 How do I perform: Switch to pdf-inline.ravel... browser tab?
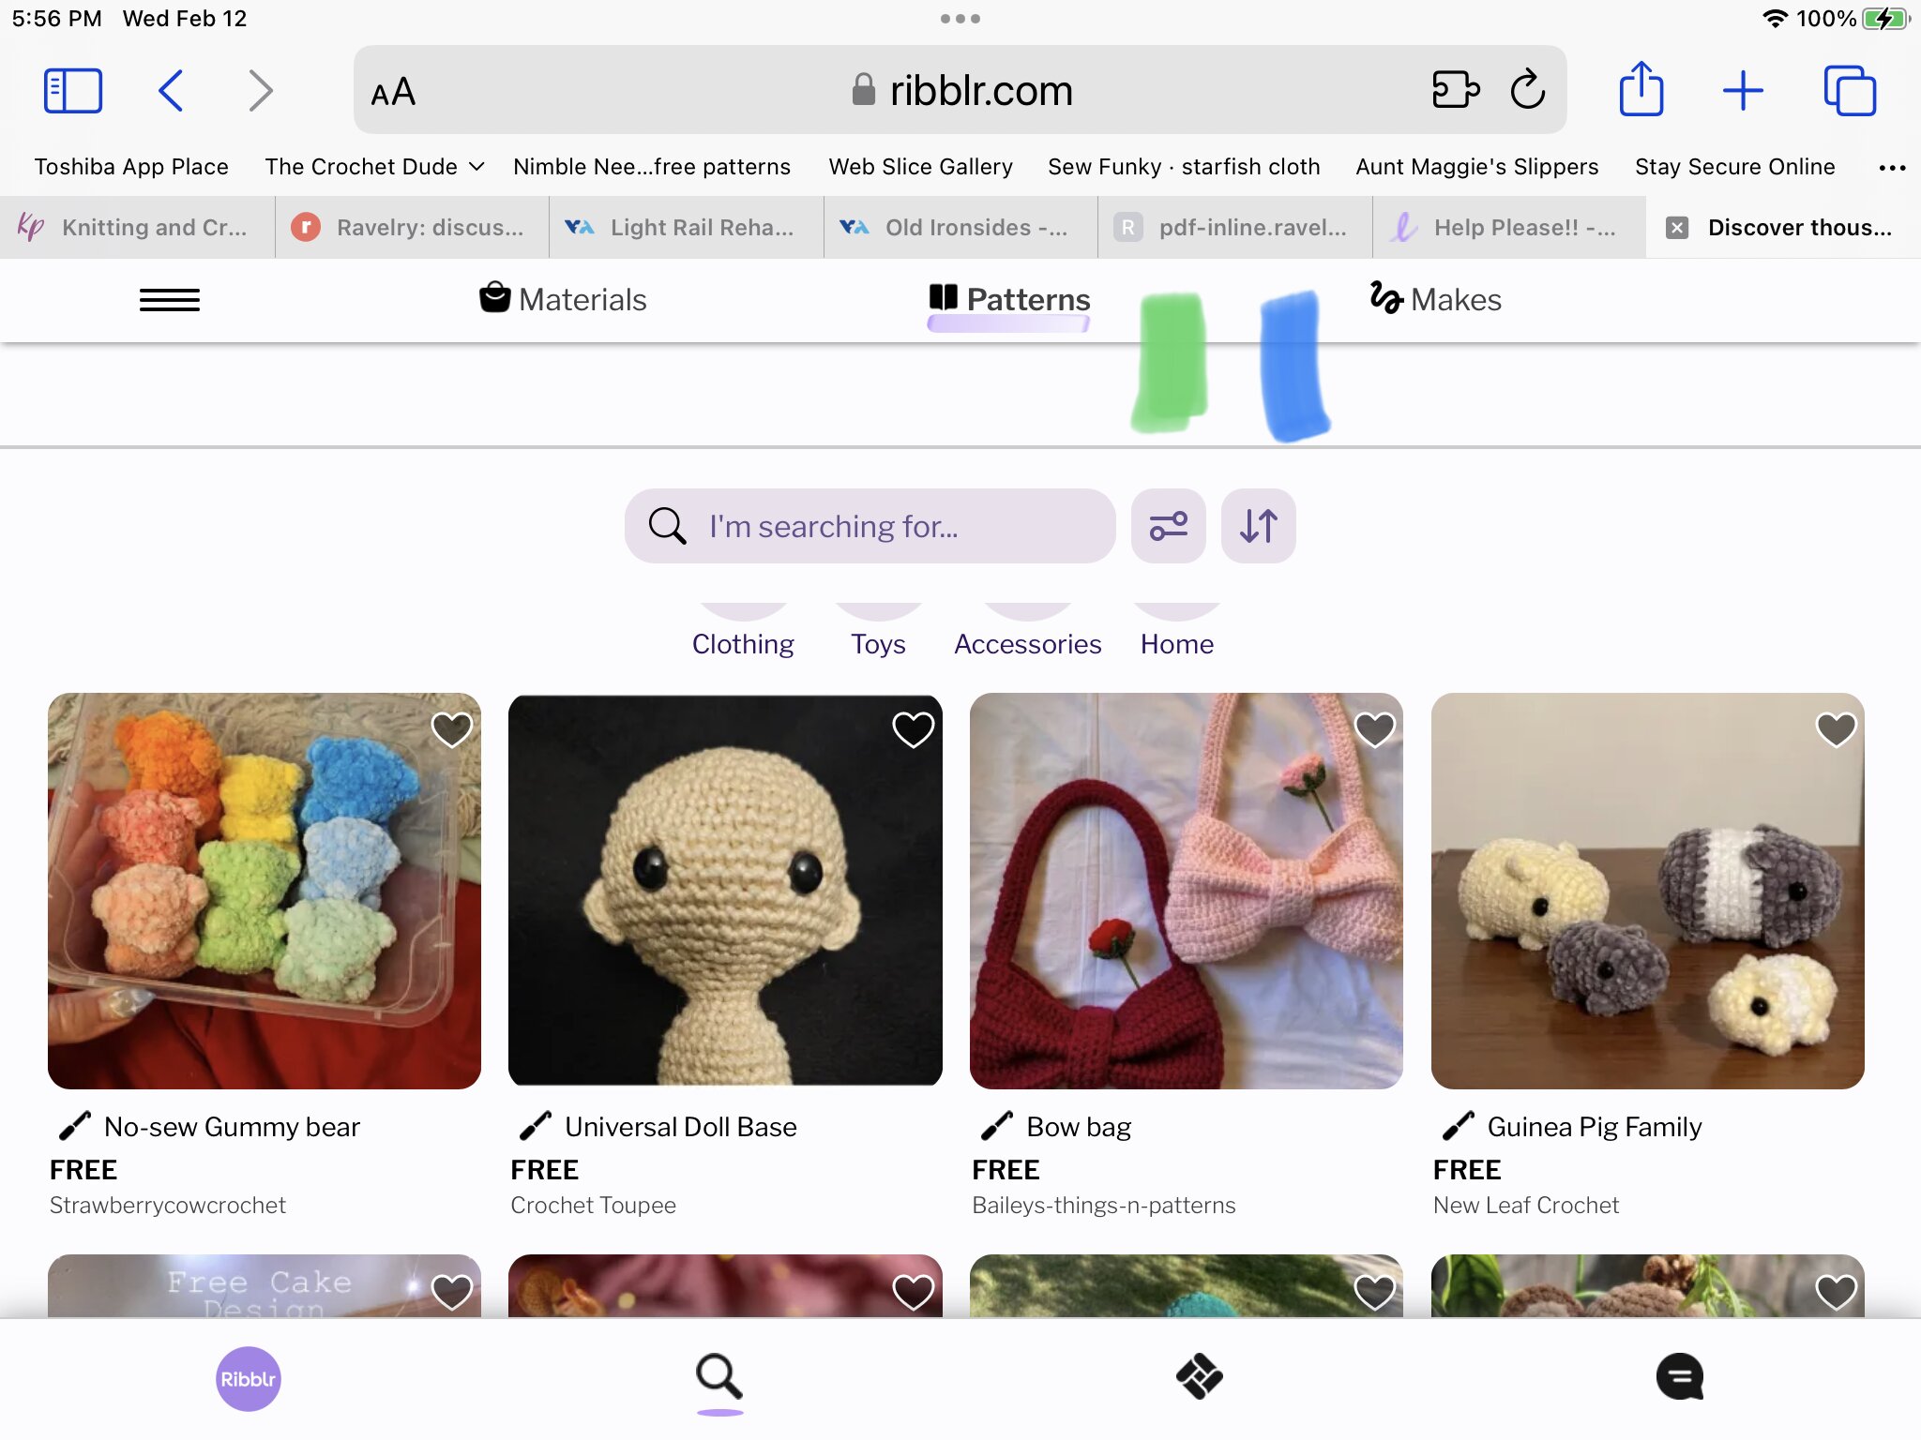coord(1235,228)
